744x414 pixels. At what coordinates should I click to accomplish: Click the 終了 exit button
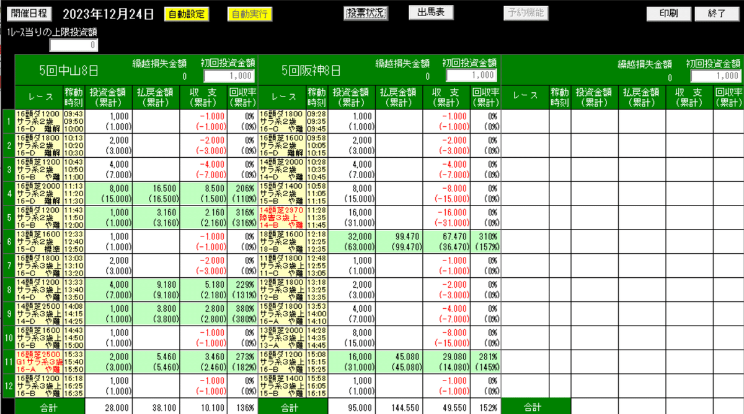pyautogui.click(x=716, y=14)
